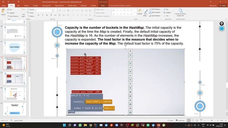Switch to Reading view in status bar

(197, 121)
